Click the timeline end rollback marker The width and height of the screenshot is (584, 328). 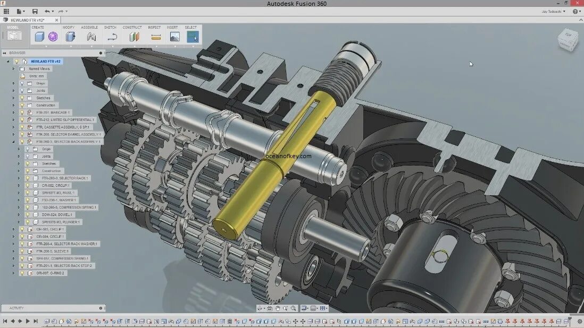click(570, 321)
